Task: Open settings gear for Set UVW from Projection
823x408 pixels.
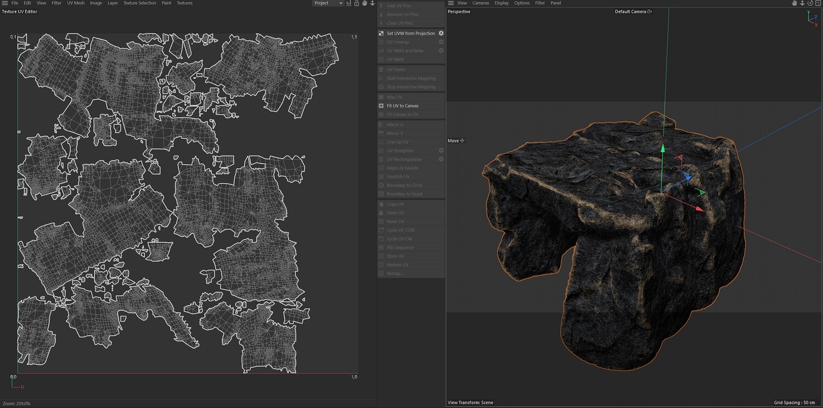Action: click(x=441, y=33)
